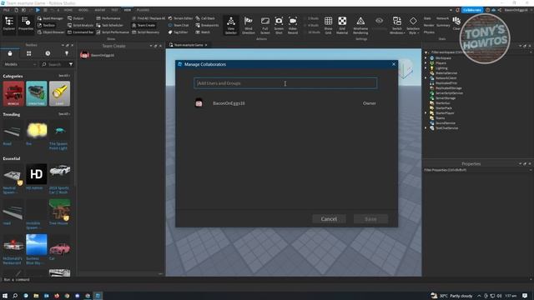Open the Properties panel button in ribbon

(26, 24)
